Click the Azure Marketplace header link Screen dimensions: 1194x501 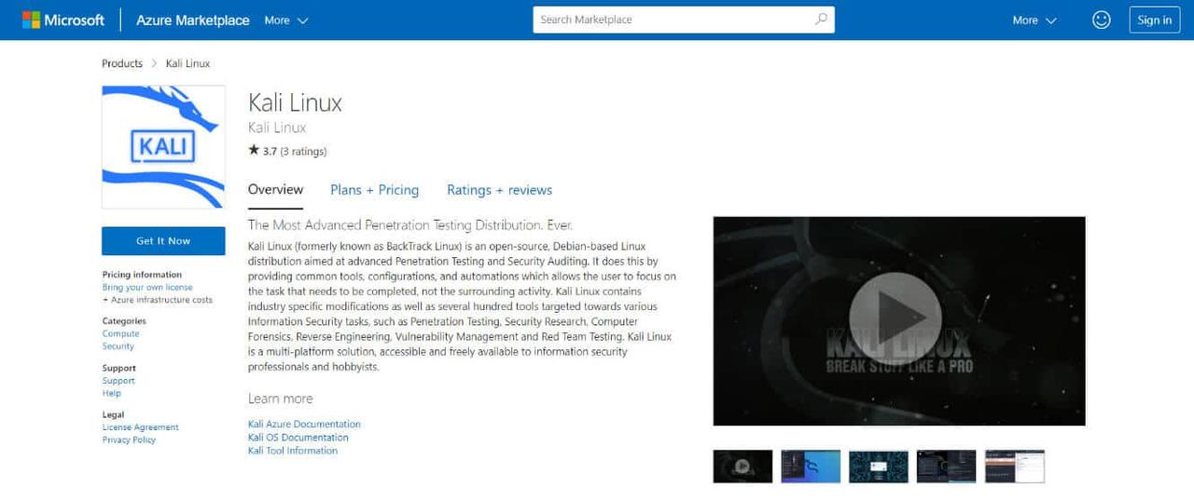192,20
